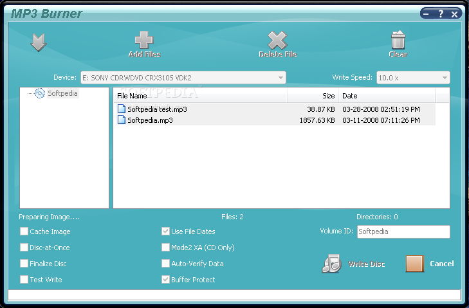Enable the Disc-at-Once checkbox
Screen dimensions: 469x308
pyautogui.click(x=24, y=248)
